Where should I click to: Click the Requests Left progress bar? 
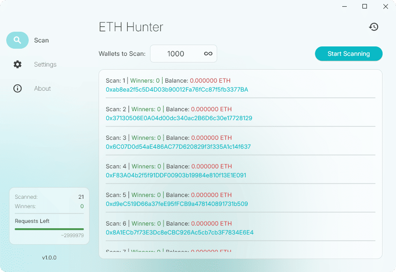[49, 229]
